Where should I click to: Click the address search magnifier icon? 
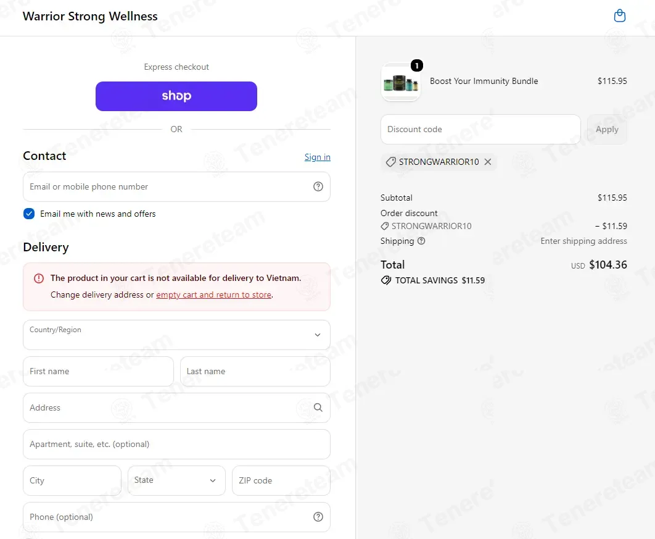318,407
